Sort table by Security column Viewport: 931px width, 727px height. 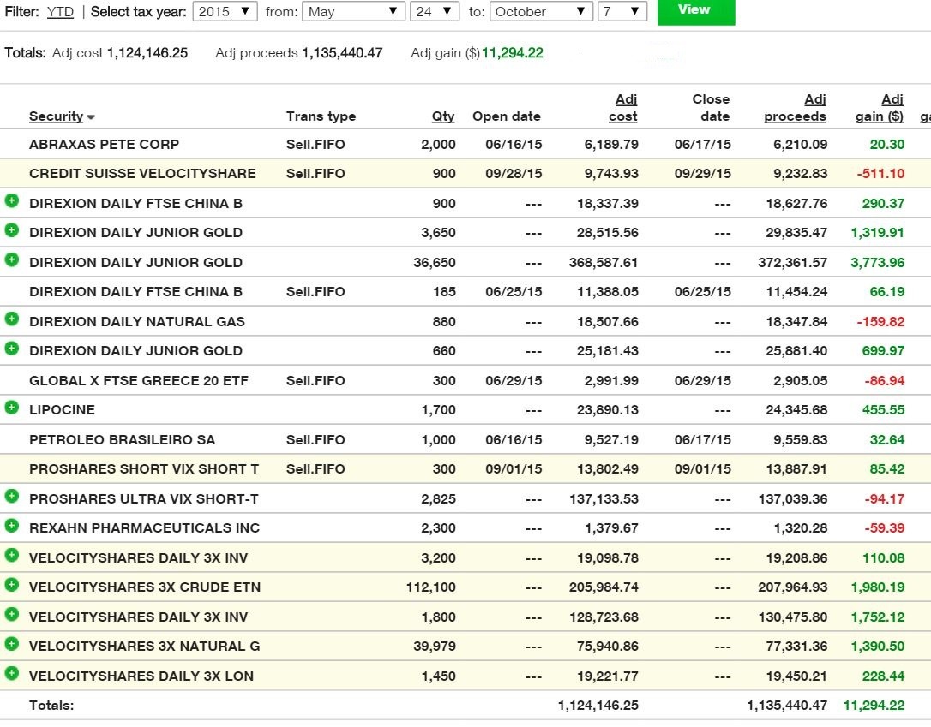(x=56, y=116)
